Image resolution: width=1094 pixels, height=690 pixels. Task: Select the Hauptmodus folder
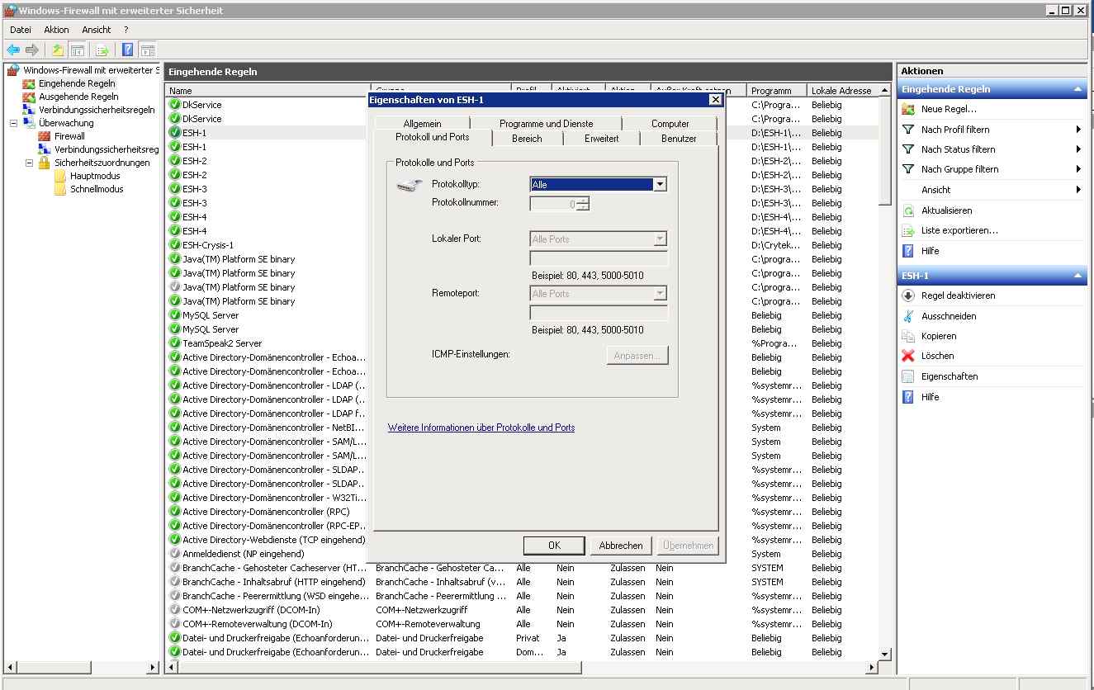point(95,176)
